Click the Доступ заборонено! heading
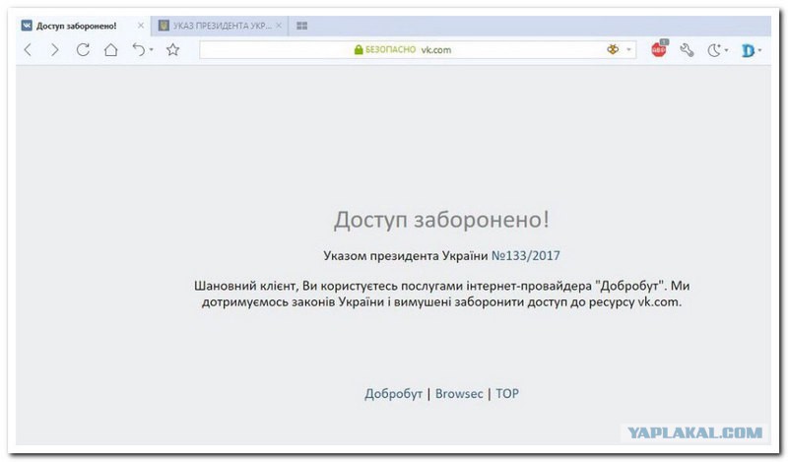 [x=441, y=220]
